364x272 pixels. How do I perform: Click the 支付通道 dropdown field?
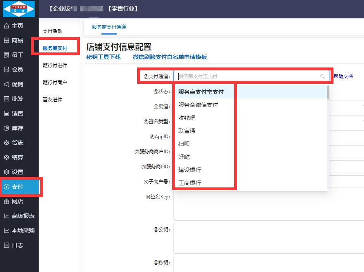(x=251, y=76)
